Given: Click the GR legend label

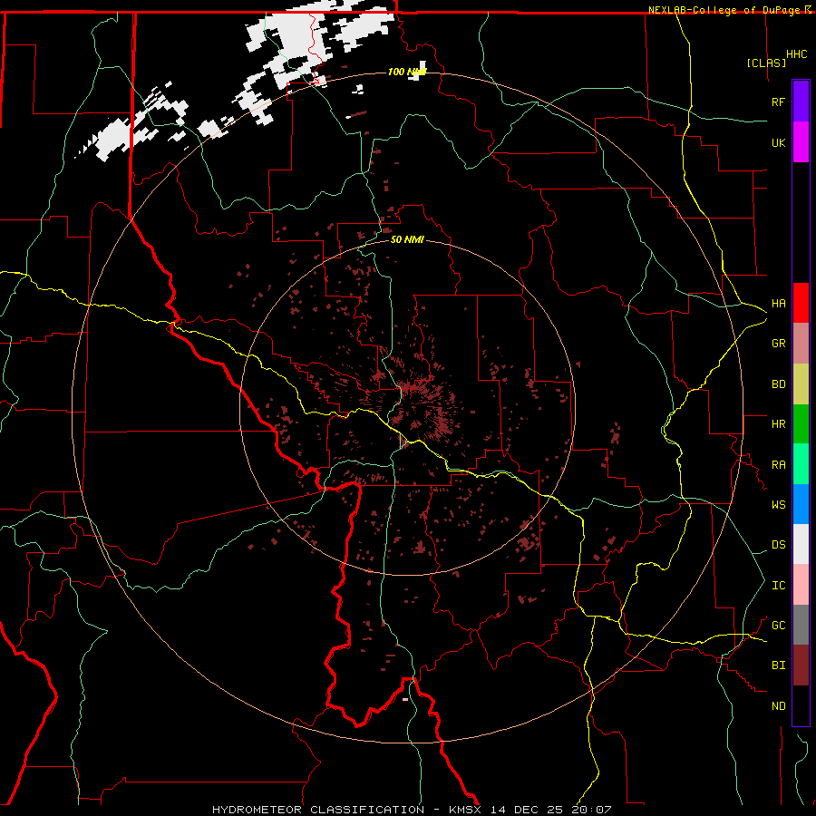Looking at the screenshot, I should (778, 344).
